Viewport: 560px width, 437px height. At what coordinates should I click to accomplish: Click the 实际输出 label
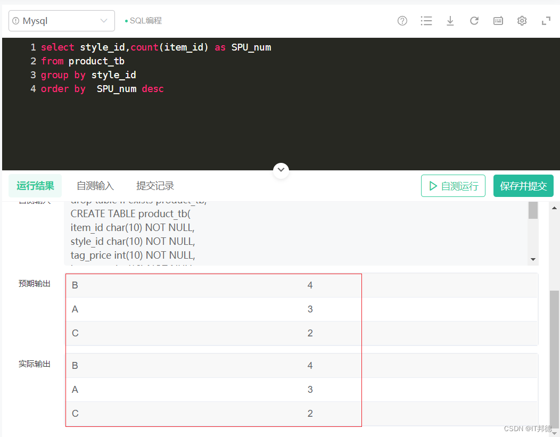tap(34, 364)
